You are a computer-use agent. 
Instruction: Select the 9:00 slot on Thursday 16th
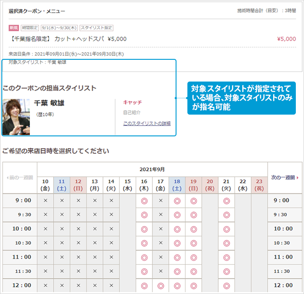point(144,201)
